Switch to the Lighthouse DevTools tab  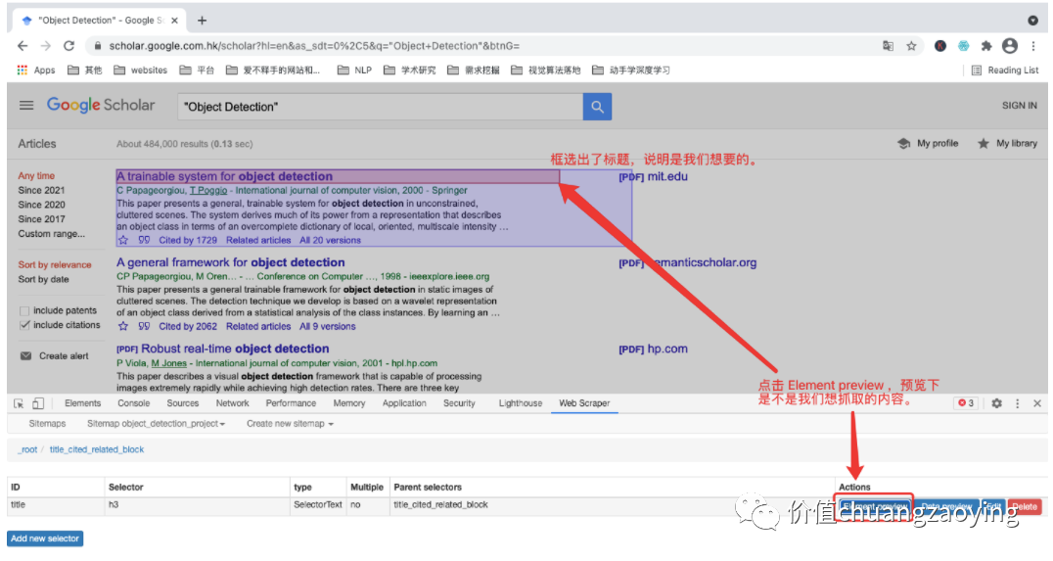point(521,403)
